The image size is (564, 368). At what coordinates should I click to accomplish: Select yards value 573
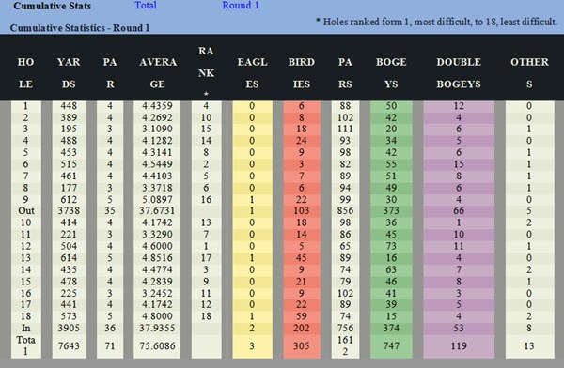point(69,316)
